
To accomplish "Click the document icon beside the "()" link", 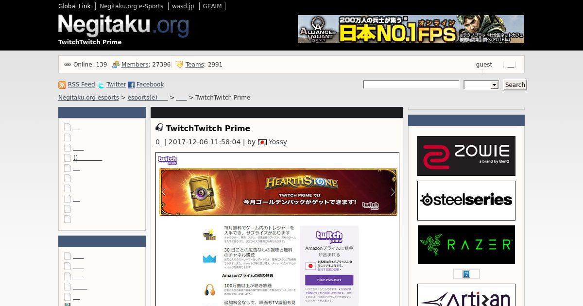I will coord(68,158).
